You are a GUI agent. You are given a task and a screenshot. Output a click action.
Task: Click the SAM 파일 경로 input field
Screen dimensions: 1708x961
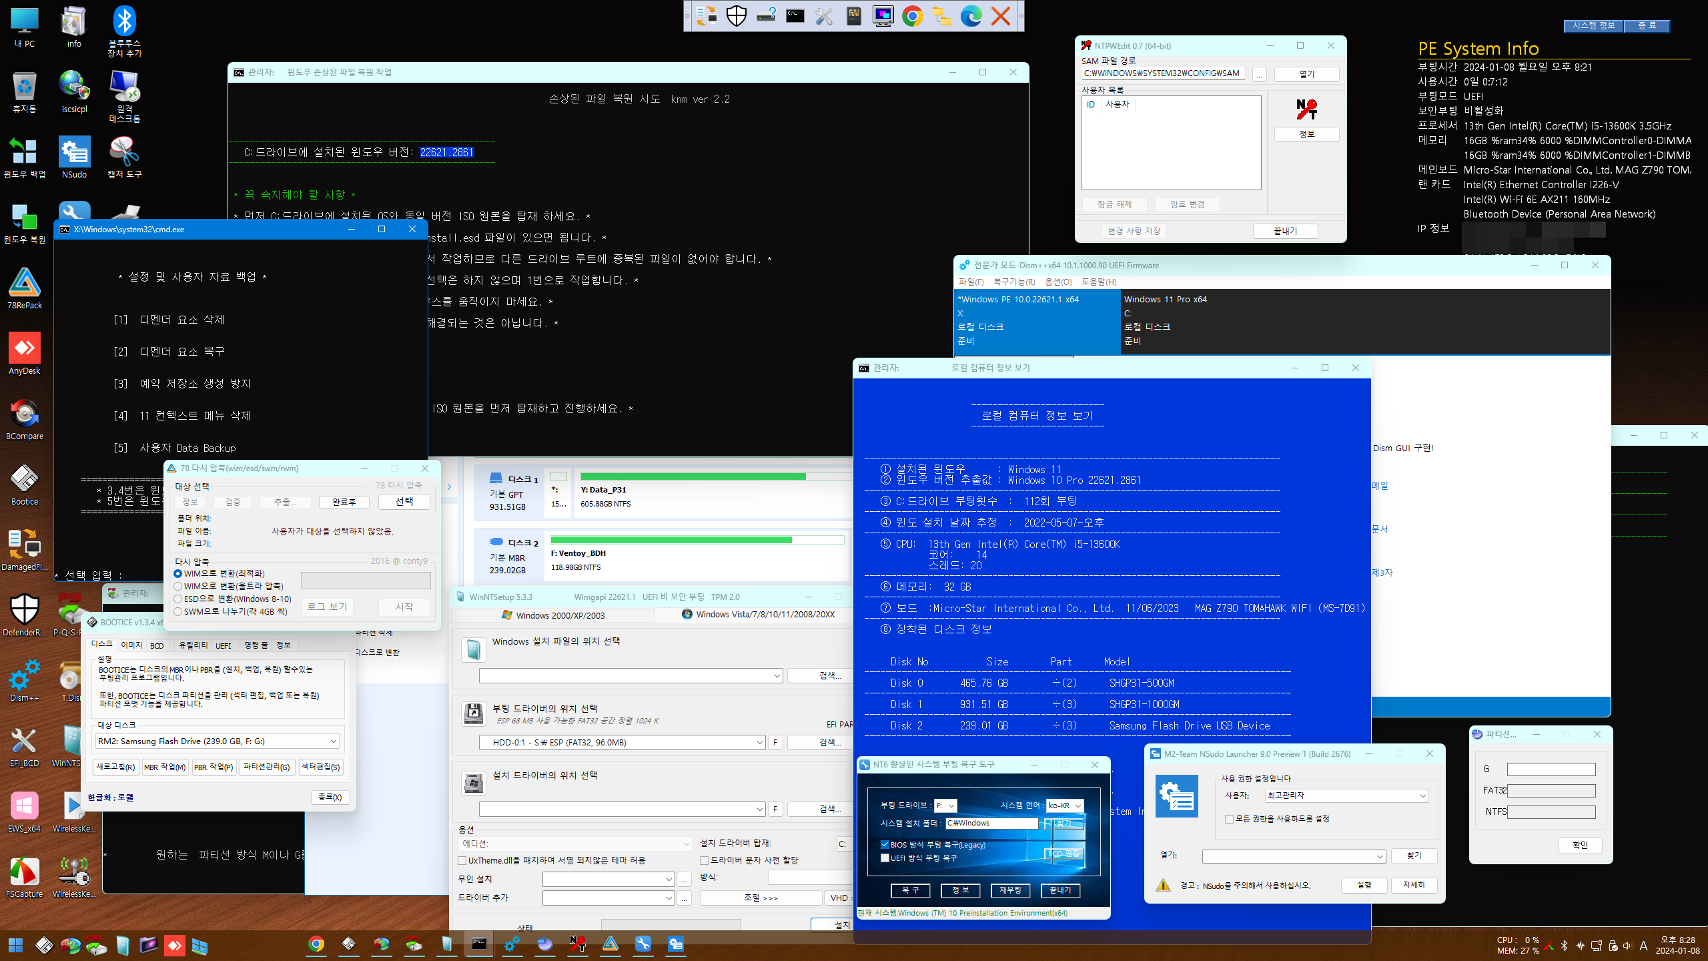[1163, 74]
